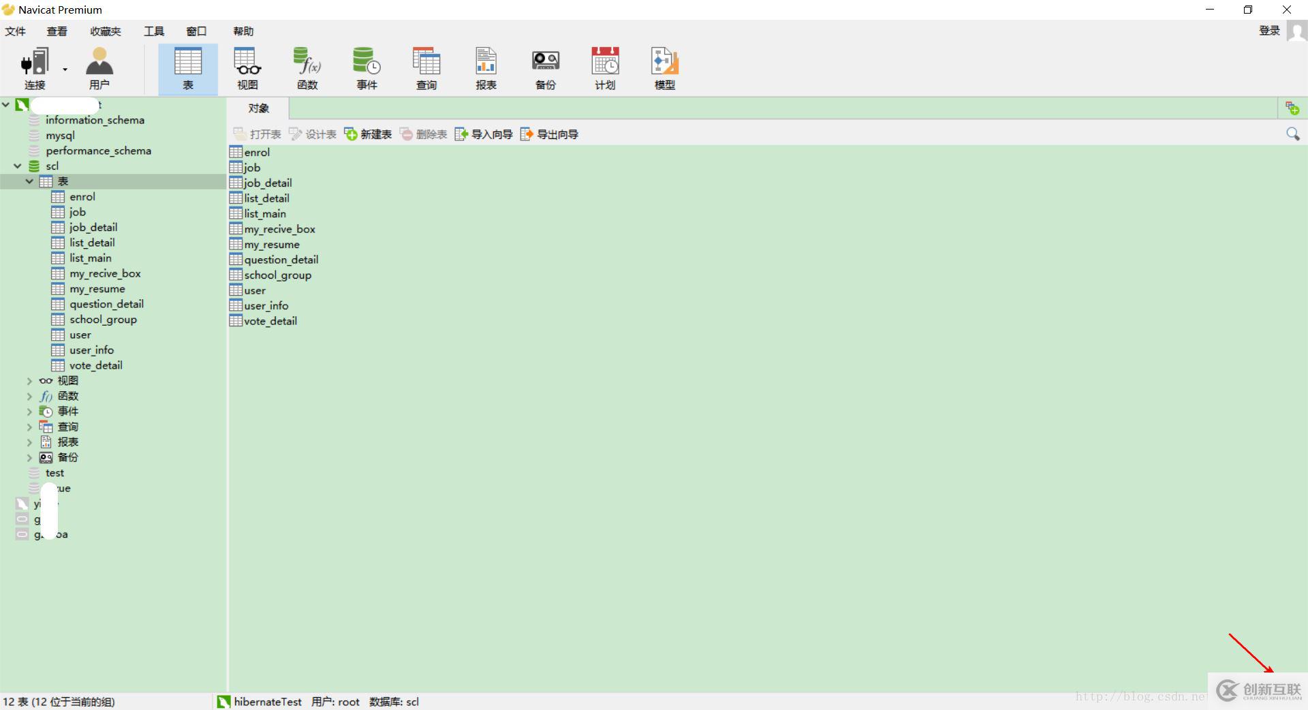Viewport: 1308px width, 710px height.
Task: Click the 设计表 button
Action: (313, 134)
